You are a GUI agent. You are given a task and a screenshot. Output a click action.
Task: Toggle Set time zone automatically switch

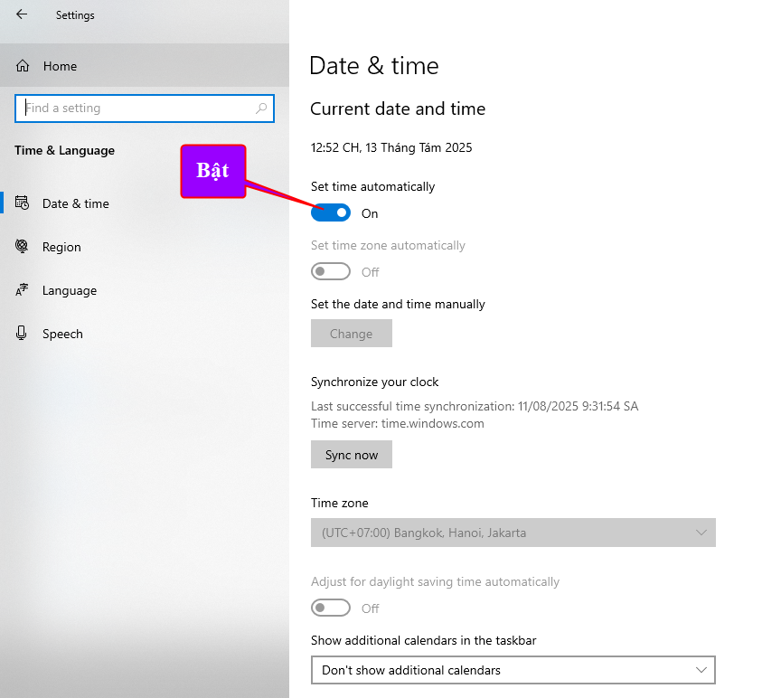(331, 272)
